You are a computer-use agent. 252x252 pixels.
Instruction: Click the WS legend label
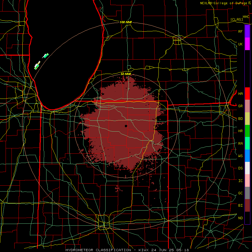point(240,156)
